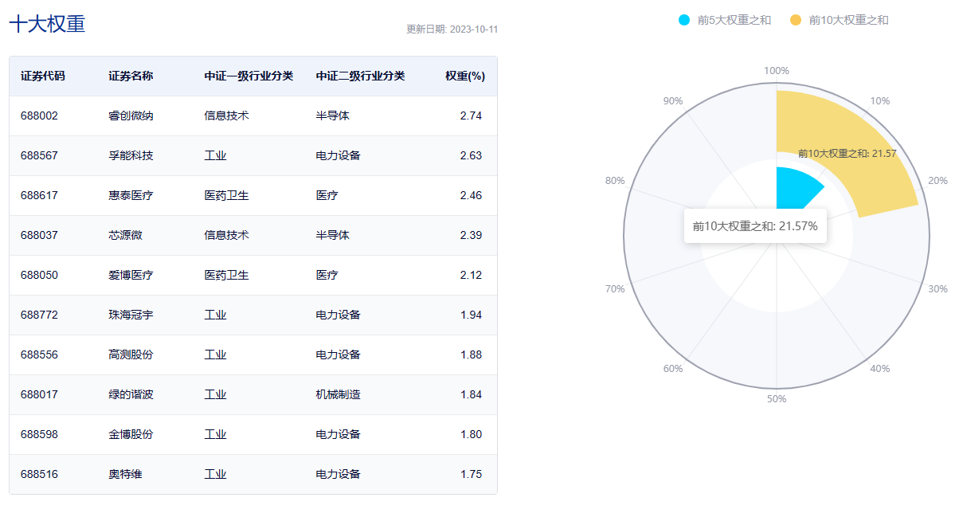The width and height of the screenshot is (959, 517).
Task: Click the 工业 link for 孚能科技
Action: [215, 155]
